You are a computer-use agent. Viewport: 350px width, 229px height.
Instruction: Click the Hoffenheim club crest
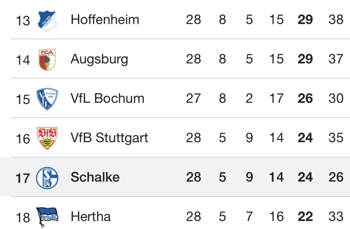[47, 20]
